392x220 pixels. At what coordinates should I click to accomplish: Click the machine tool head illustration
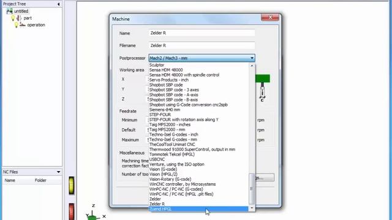coord(263,88)
